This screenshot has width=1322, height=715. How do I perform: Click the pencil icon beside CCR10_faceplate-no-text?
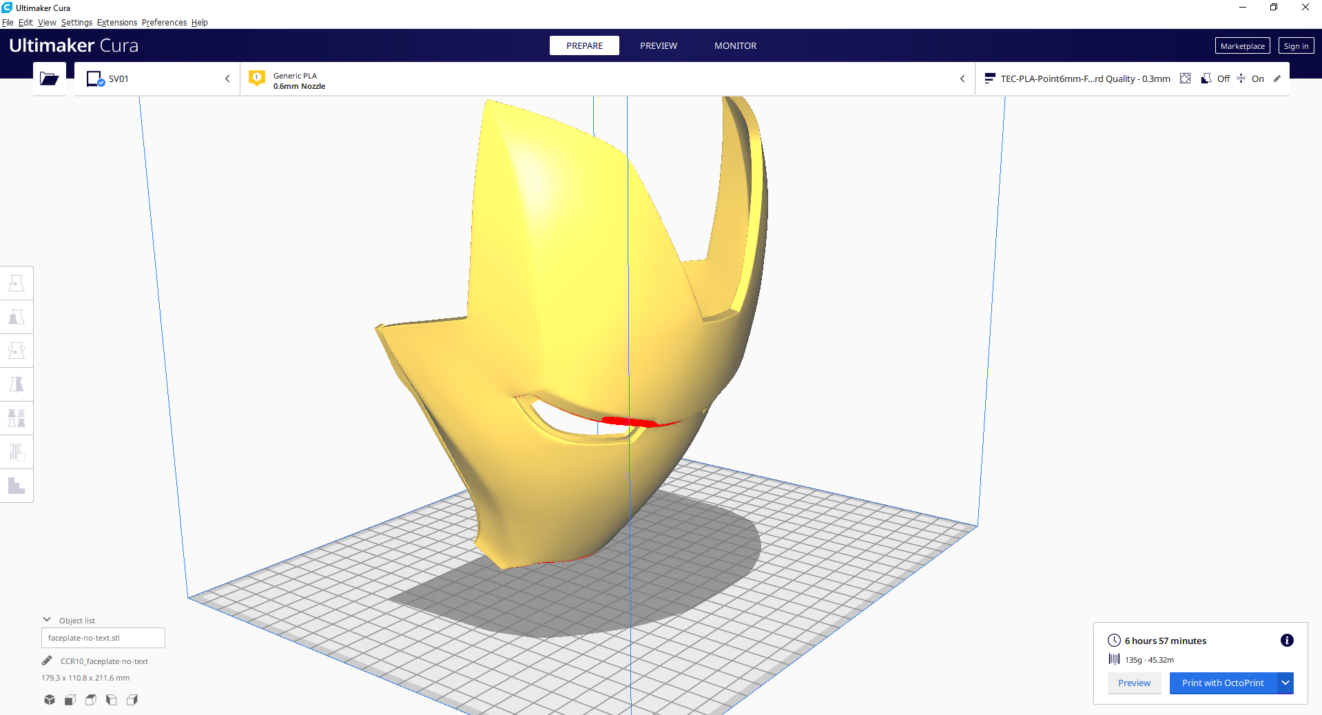point(47,661)
